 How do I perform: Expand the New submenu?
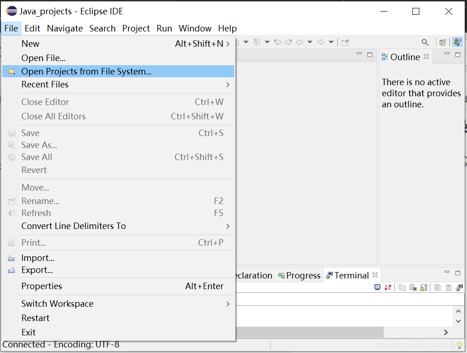118,44
